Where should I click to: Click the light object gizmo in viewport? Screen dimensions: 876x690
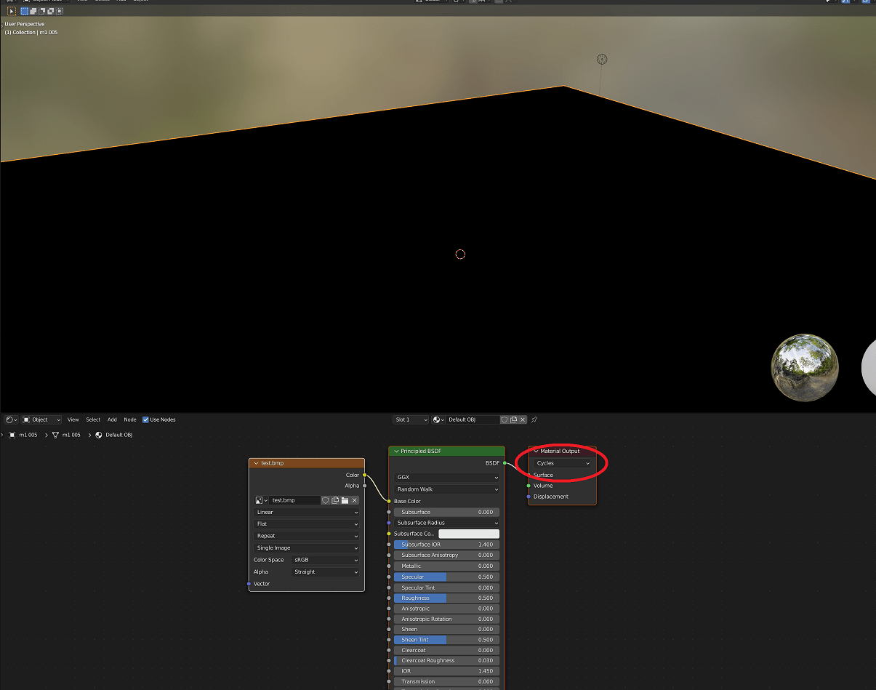coord(602,59)
